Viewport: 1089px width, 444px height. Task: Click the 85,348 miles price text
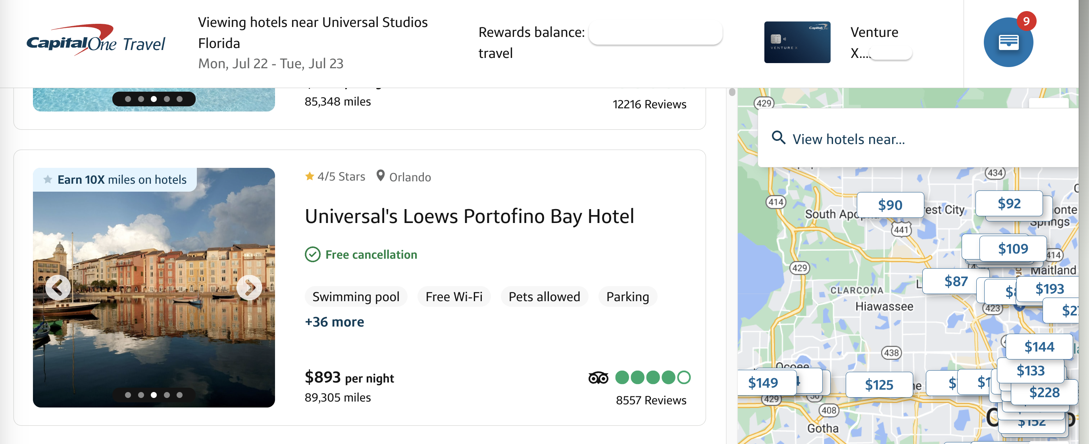[x=338, y=101]
